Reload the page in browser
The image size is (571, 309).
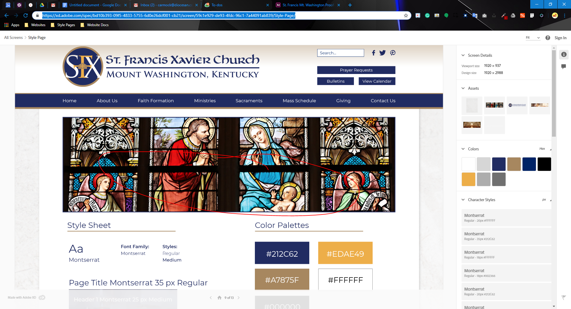[x=26, y=15]
